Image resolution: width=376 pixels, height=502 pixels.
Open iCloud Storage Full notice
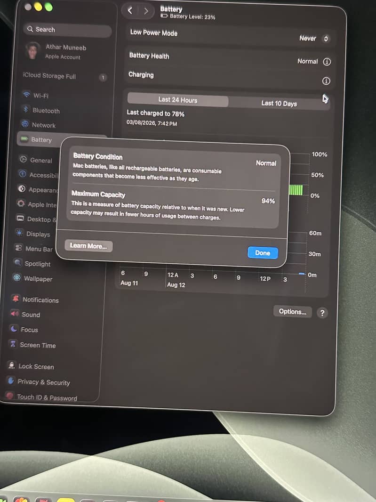[x=49, y=76]
